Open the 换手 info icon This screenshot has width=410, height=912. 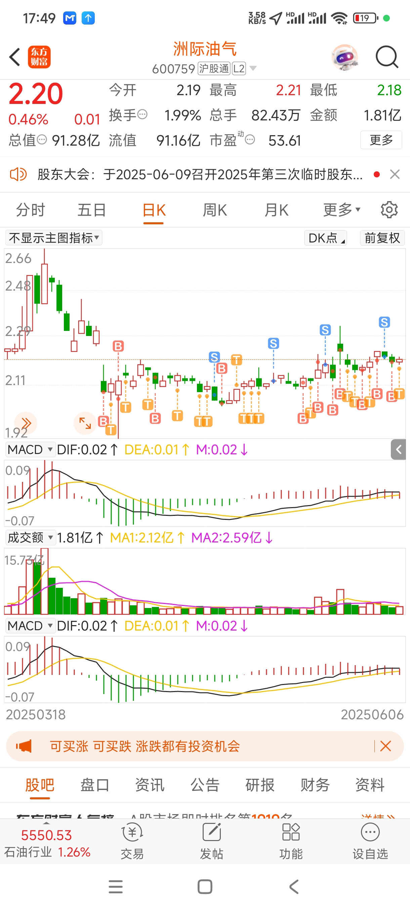[142, 114]
